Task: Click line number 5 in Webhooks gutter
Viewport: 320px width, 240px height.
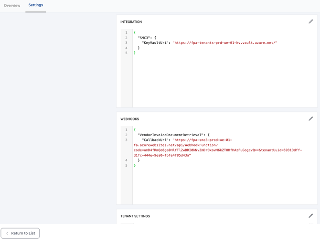Action: coord(126,165)
